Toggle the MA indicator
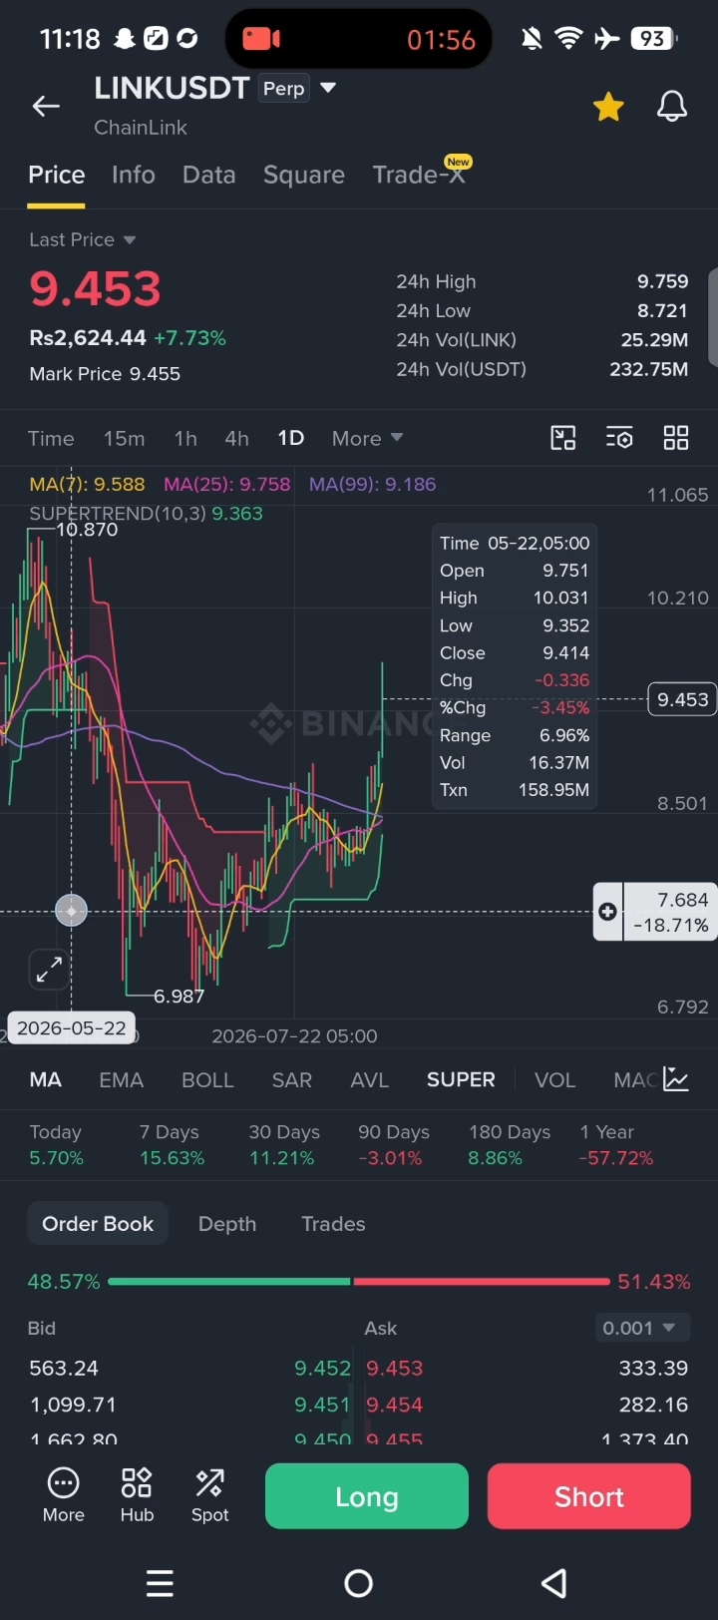Image resolution: width=718 pixels, height=1620 pixels. tap(46, 1079)
